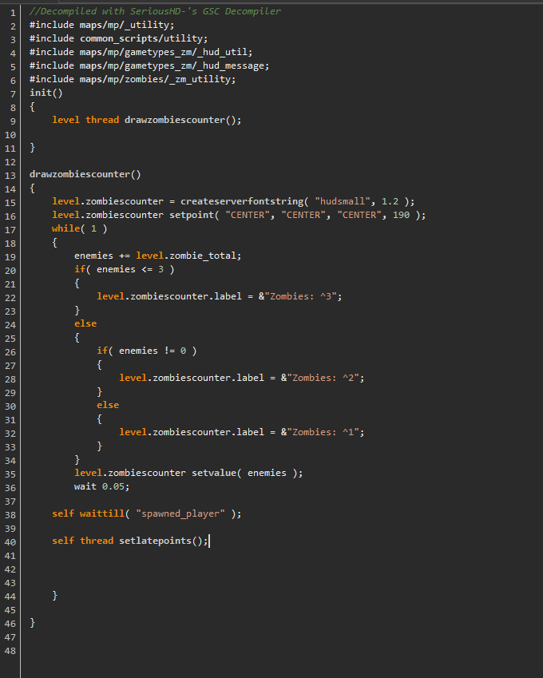Select the decompiler comment on line 1

(155, 11)
